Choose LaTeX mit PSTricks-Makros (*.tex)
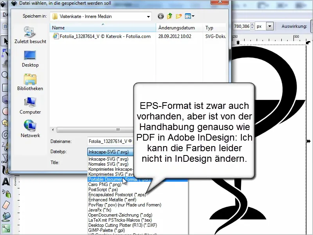 (120, 220)
